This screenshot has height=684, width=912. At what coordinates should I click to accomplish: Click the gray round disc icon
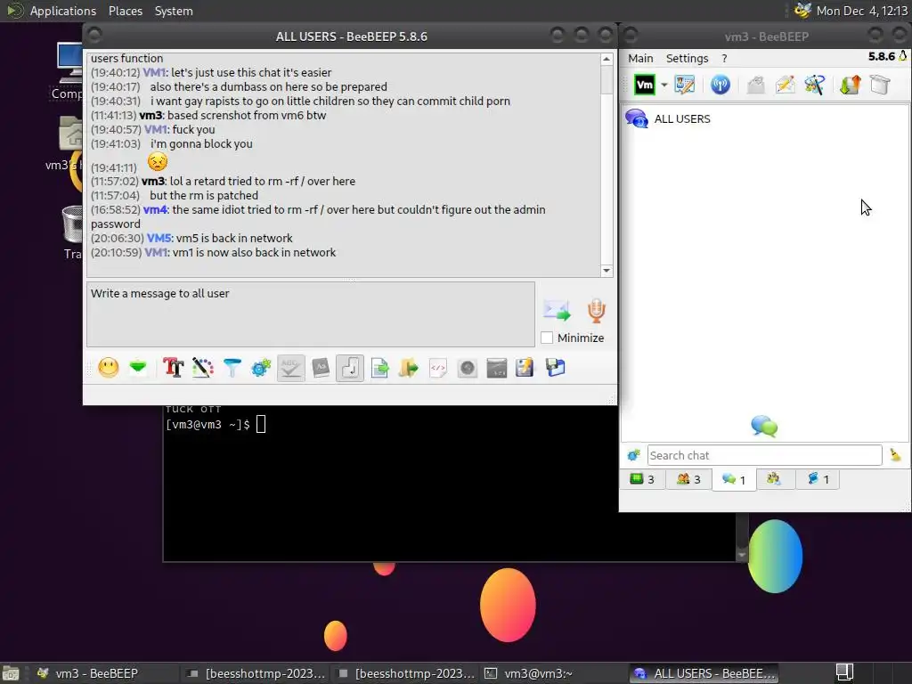point(467,368)
